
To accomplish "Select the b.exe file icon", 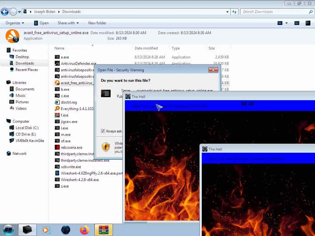I will (57, 89).
